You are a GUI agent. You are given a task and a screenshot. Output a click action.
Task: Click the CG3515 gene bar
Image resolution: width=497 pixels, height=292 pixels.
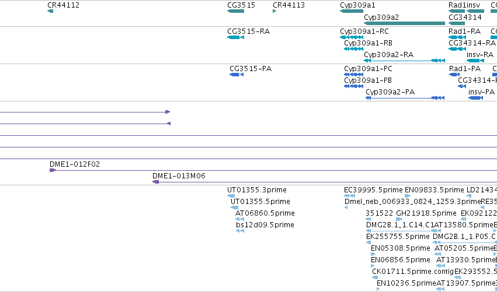[235, 12]
